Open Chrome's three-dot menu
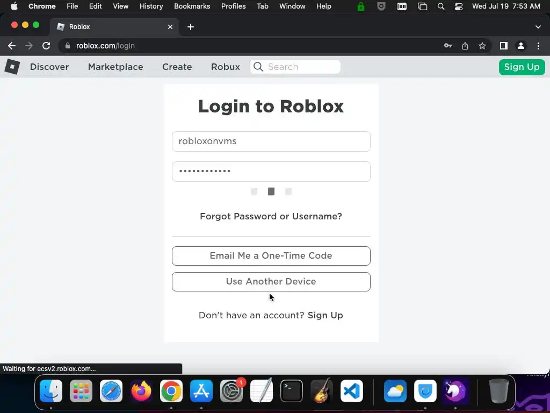Screen dimensions: 550x413 click(538, 46)
